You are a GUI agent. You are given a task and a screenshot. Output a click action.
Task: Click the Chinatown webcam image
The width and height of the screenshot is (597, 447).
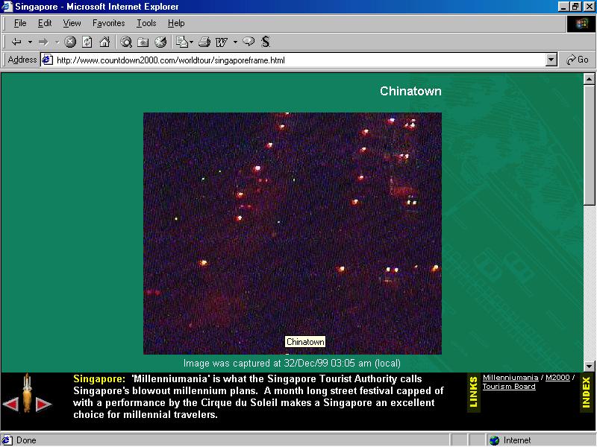coord(293,233)
